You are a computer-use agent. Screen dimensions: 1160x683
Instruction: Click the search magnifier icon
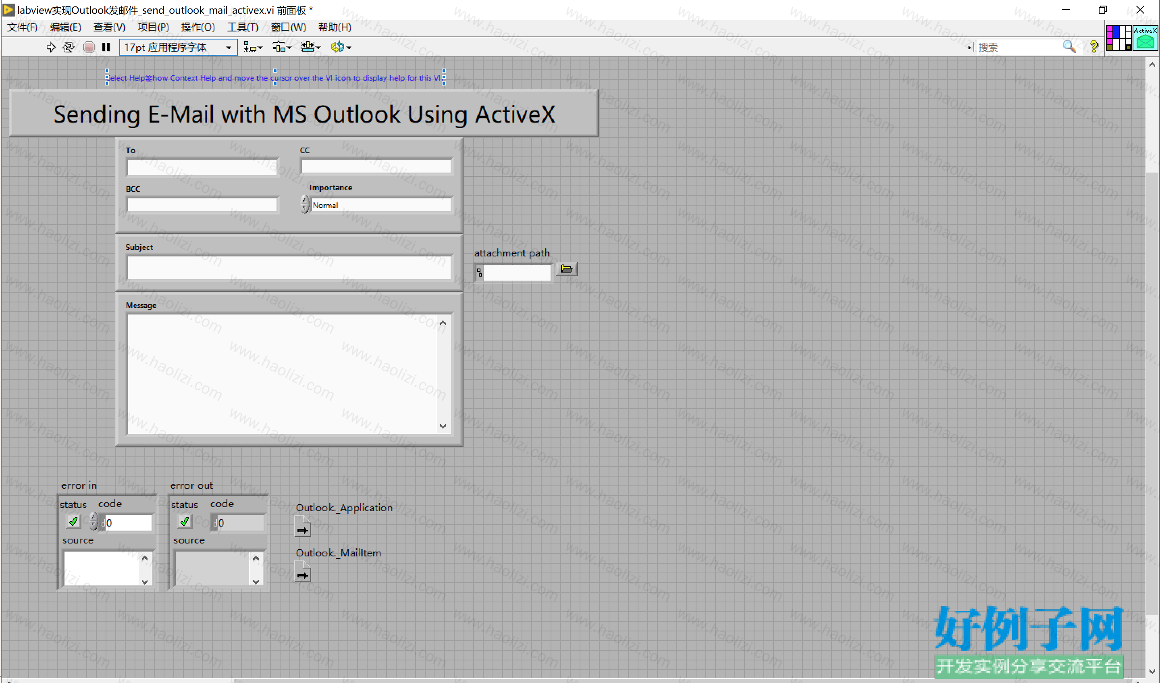pyautogui.click(x=1069, y=47)
